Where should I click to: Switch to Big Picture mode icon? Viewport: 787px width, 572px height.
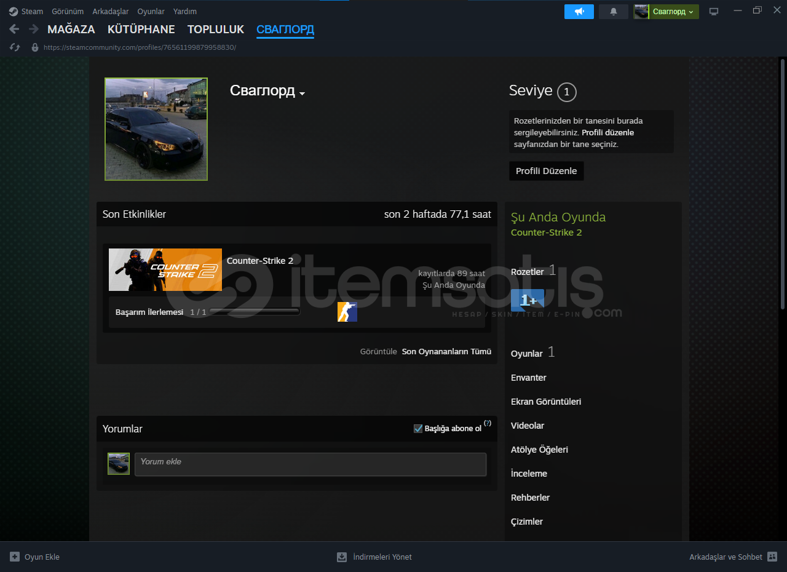pyautogui.click(x=714, y=12)
